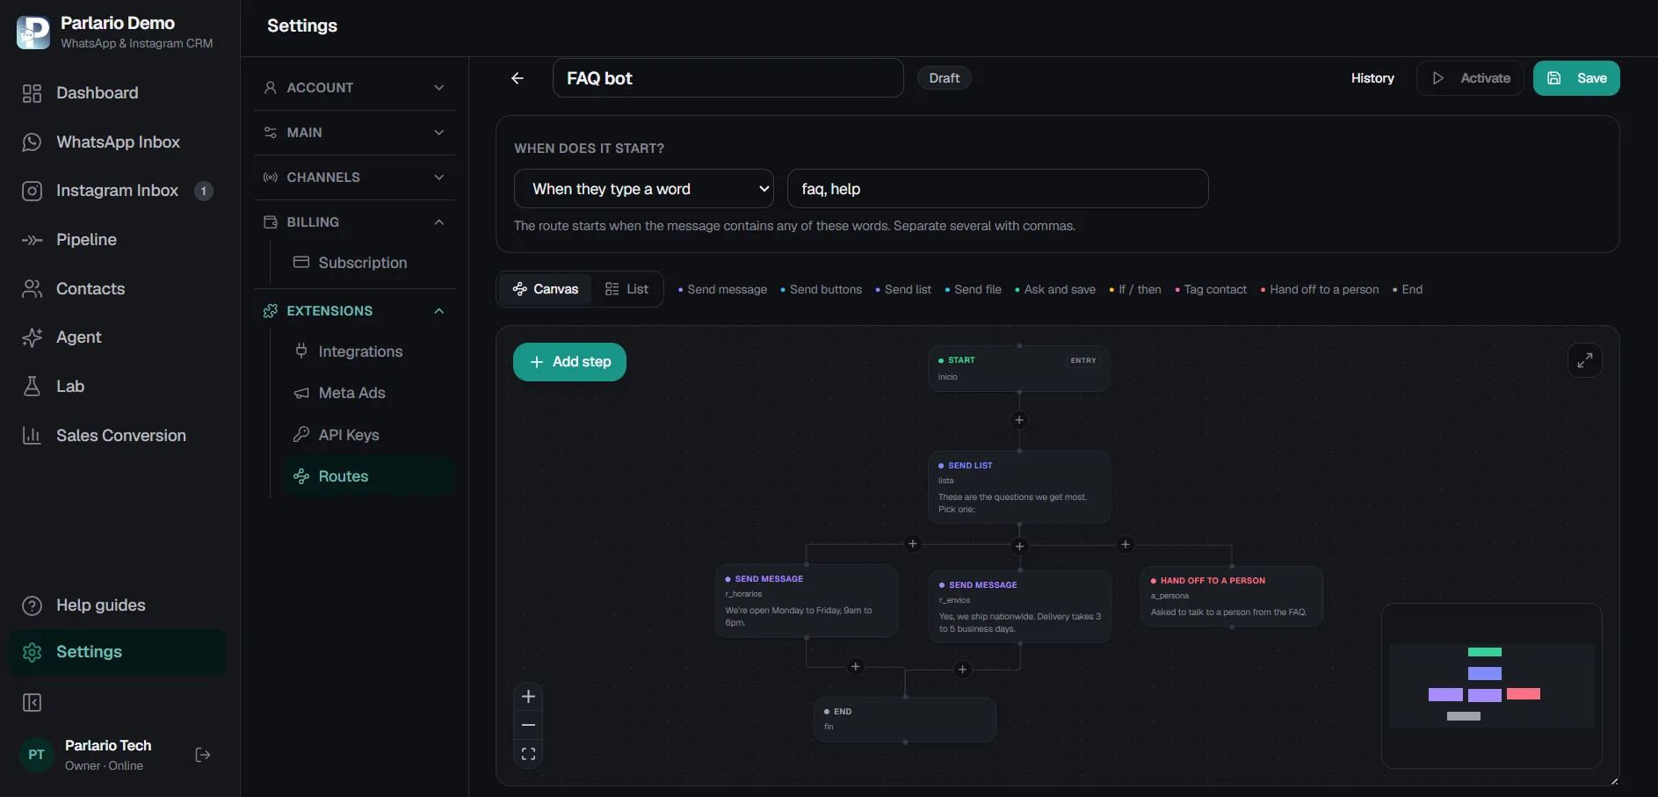The width and height of the screenshot is (1658, 797).
Task: Select Routes in settings menu
Action: pos(369,476)
